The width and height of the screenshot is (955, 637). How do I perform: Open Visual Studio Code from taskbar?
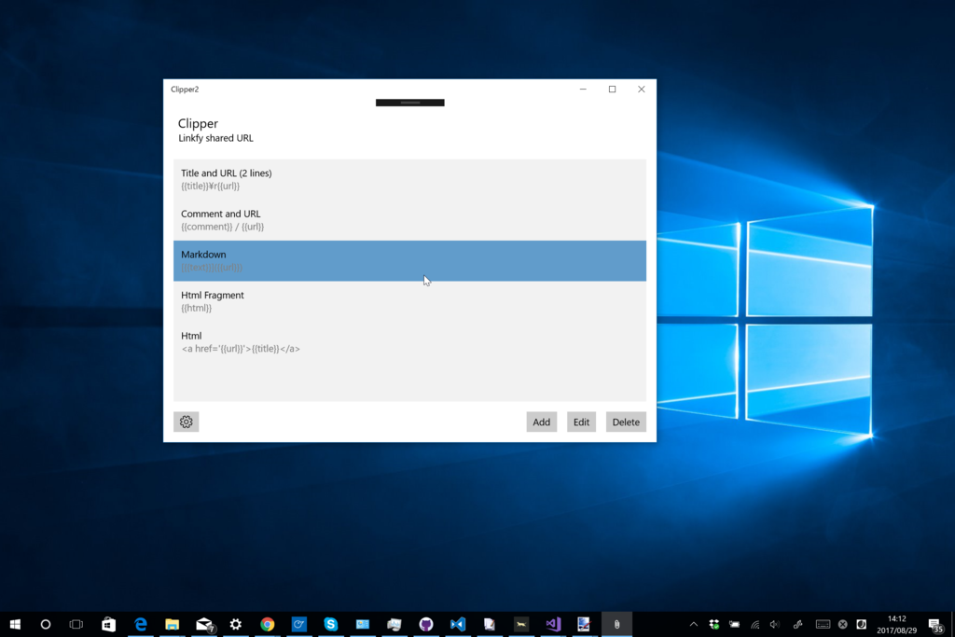point(457,624)
